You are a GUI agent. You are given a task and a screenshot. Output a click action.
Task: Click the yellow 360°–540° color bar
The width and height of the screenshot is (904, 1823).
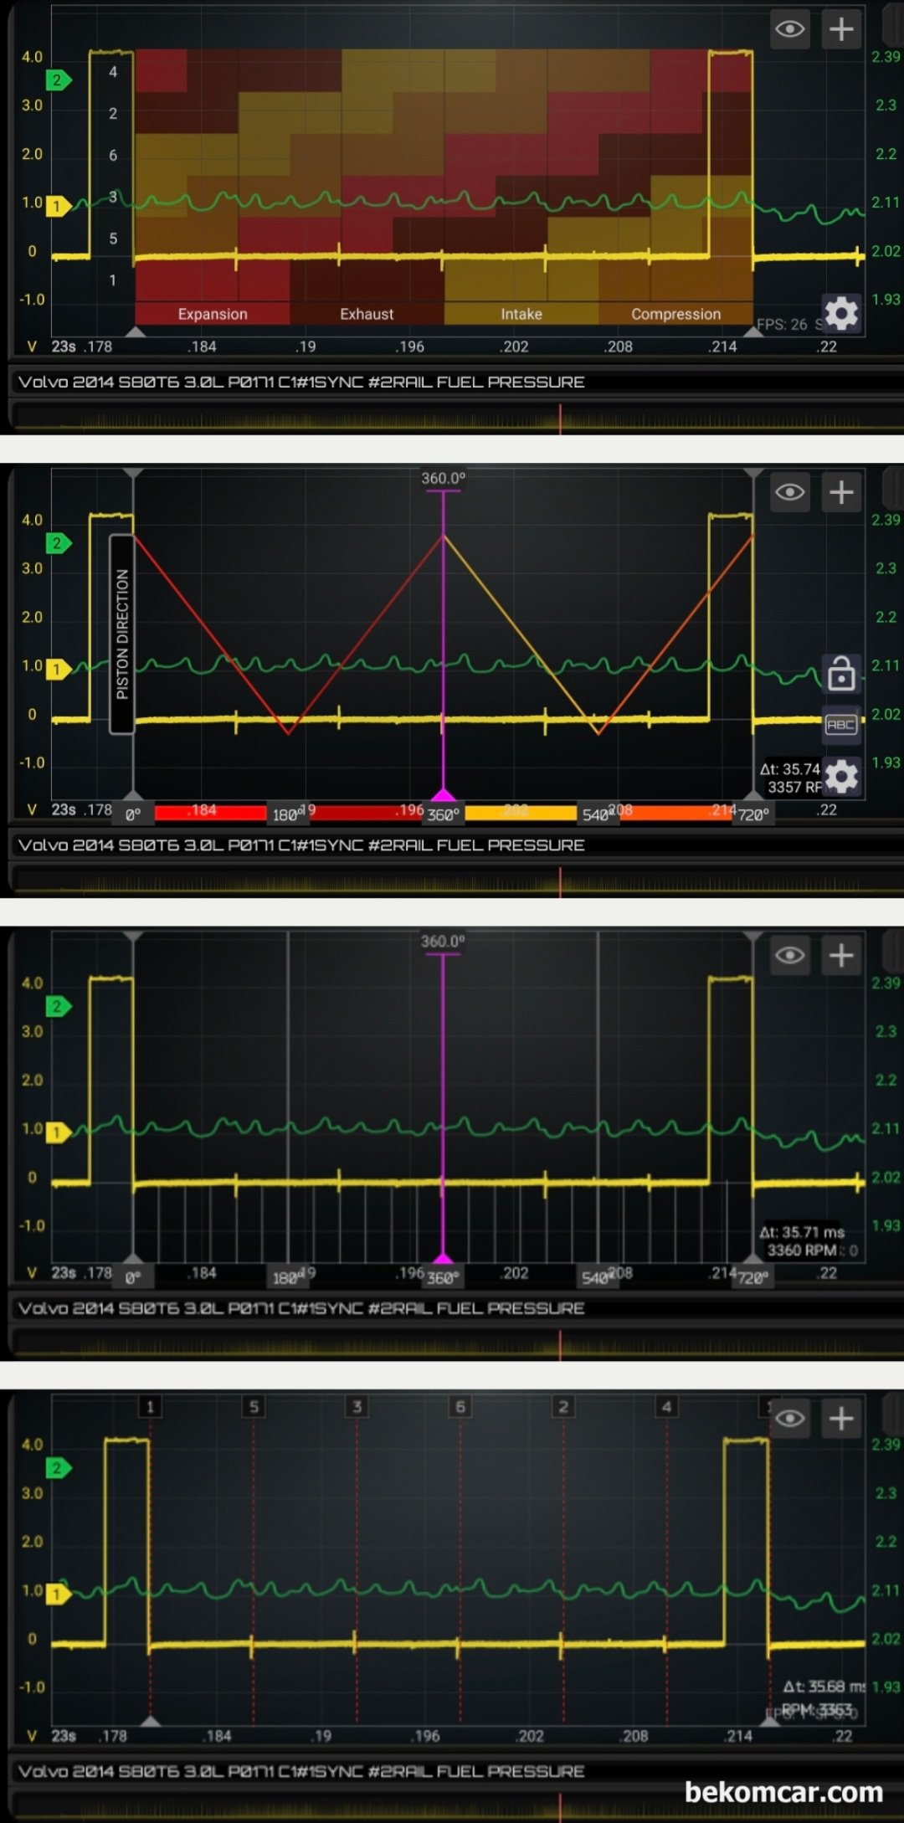[x=521, y=813]
